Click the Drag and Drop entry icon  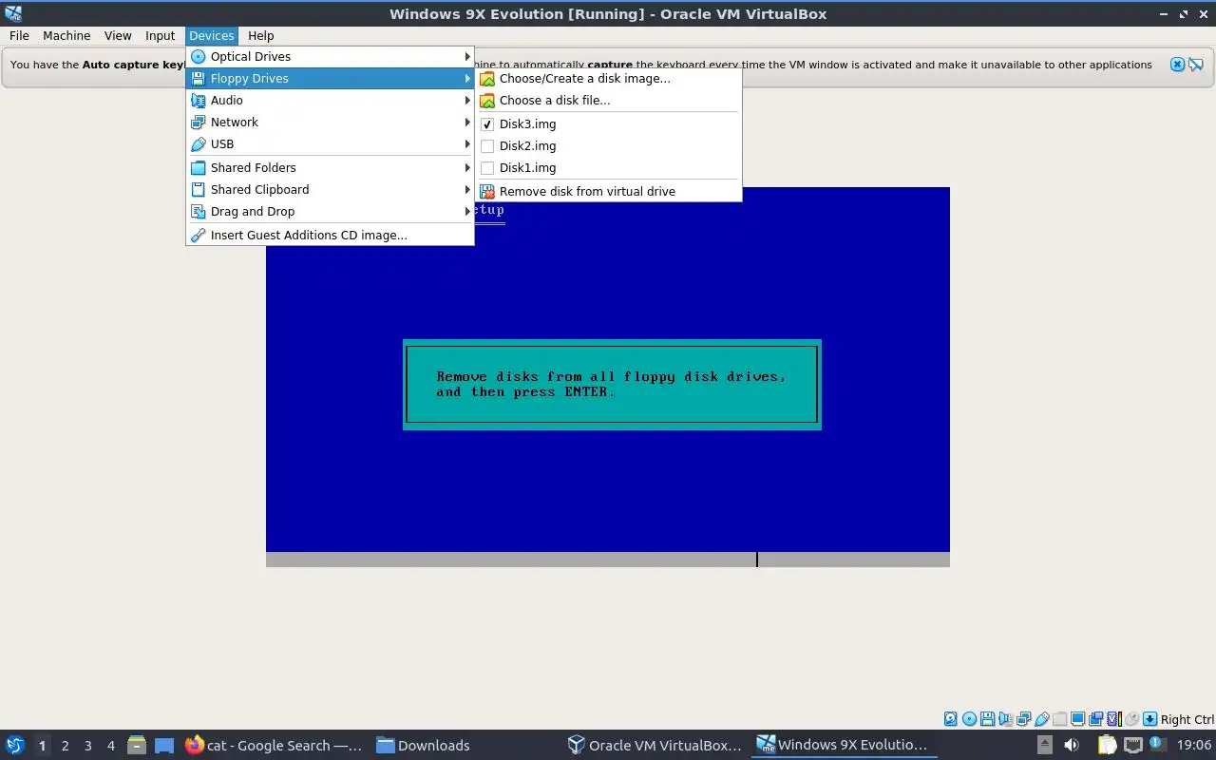(x=198, y=212)
